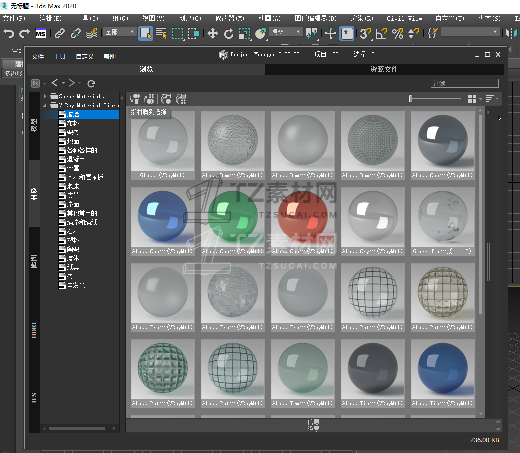Viewport: 520px width, 453px height.
Task: Open the 视图 reference coordinate dropdown
Action: 286,32
